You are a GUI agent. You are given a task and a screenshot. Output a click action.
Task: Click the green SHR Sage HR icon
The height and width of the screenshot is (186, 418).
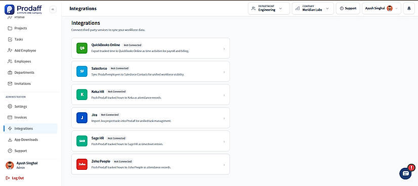point(82,141)
